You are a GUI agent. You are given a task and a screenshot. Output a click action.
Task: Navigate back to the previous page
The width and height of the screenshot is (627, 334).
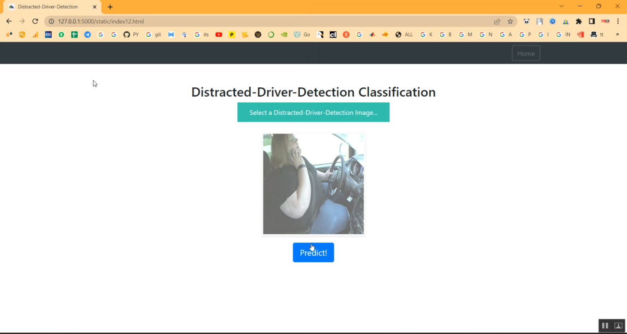pos(9,21)
